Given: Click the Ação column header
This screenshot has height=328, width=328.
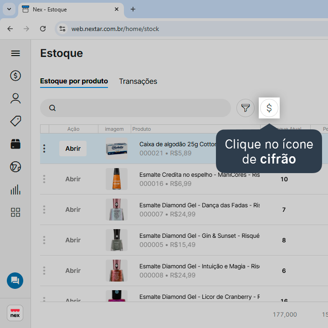Looking at the screenshot, I should point(73,129).
